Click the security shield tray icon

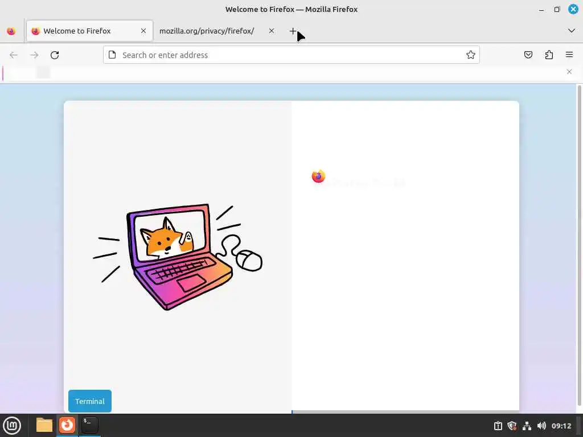click(x=512, y=426)
